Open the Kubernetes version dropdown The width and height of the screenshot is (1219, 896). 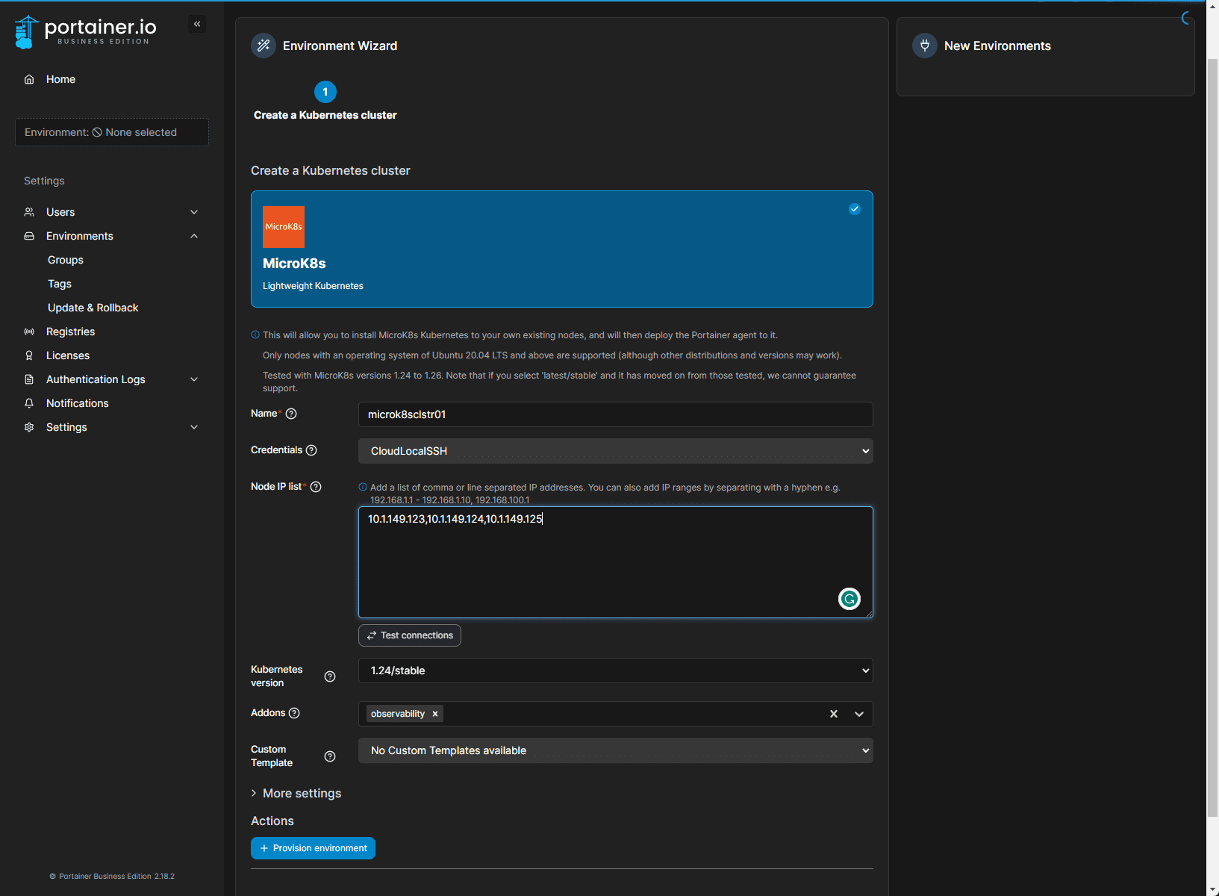(615, 671)
